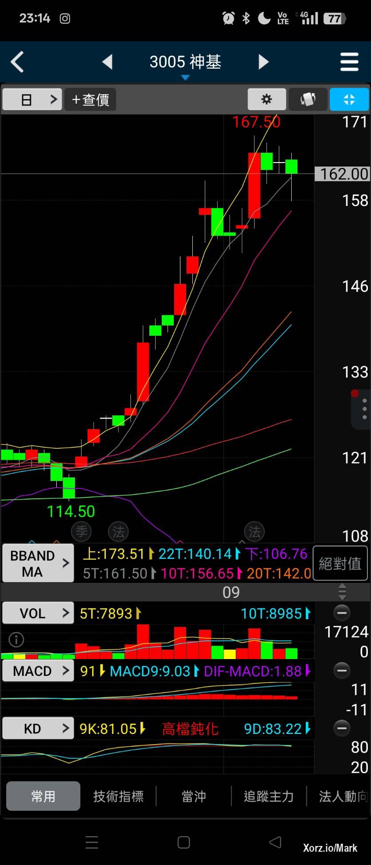Open the hamburger menu
The width and height of the screenshot is (371, 865).
pos(349,62)
